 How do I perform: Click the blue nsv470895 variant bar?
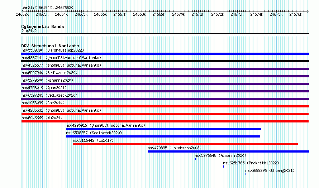tap(228, 151)
